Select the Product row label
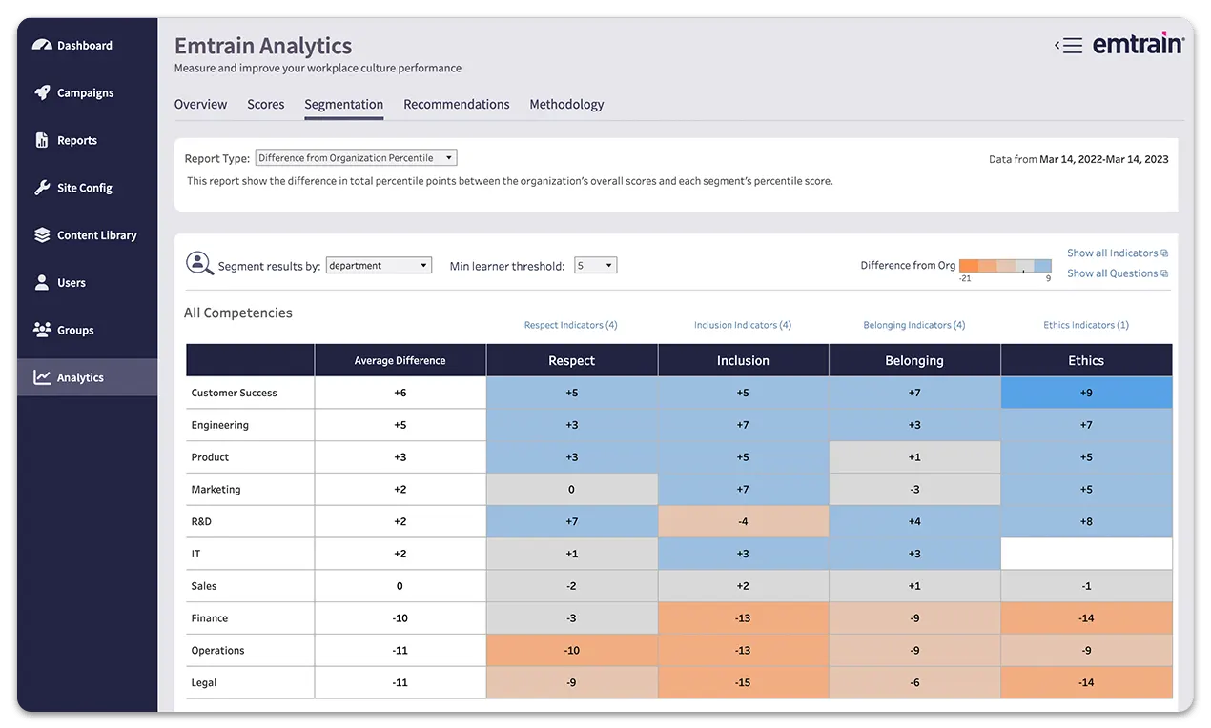Screen dimensions: 1211x728 tap(210, 457)
